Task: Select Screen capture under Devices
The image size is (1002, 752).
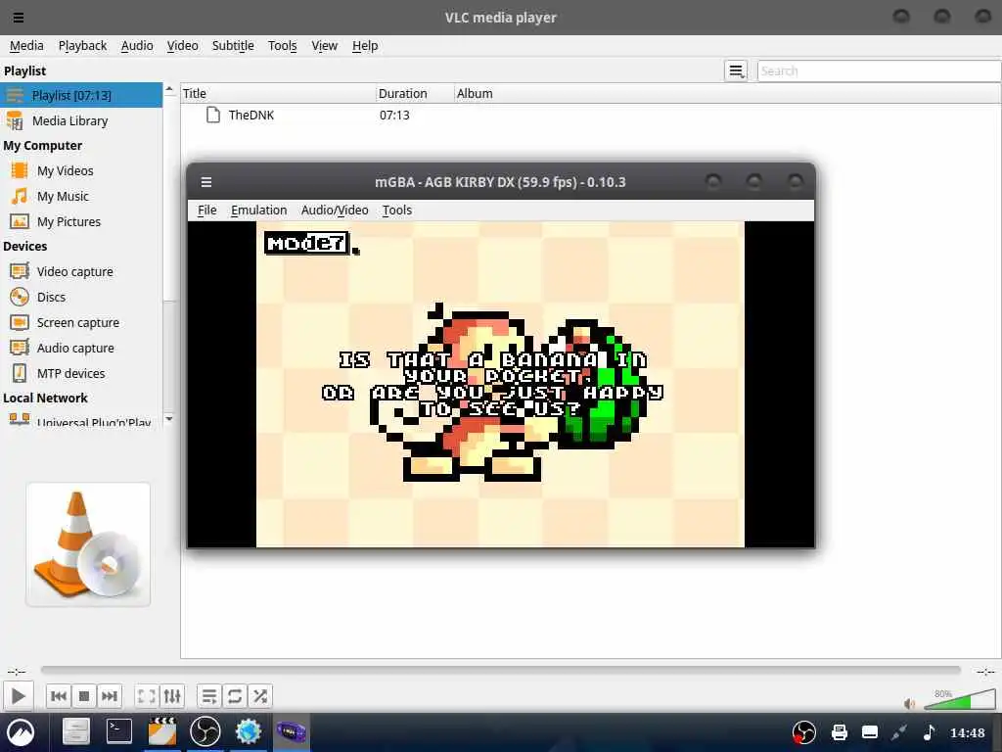Action: pyautogui.click(x=81, y=323)
